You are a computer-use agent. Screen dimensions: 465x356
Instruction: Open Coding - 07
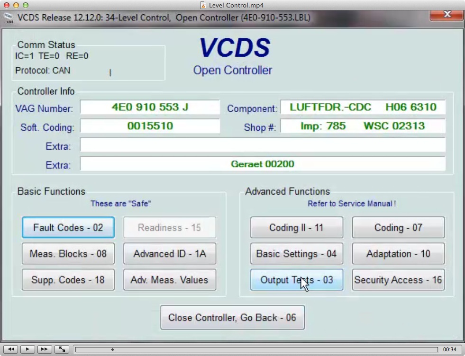click(x=398, y=227)
